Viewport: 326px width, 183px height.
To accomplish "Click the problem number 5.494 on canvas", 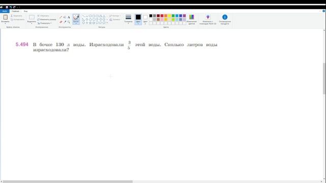I will [22, 44].
